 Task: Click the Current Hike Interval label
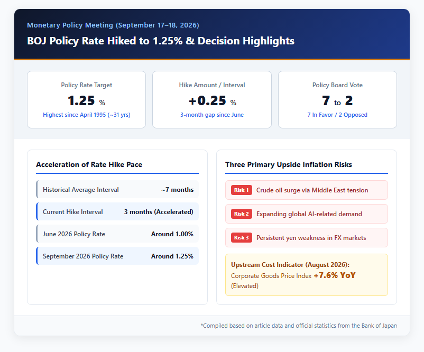pos(73,212)
